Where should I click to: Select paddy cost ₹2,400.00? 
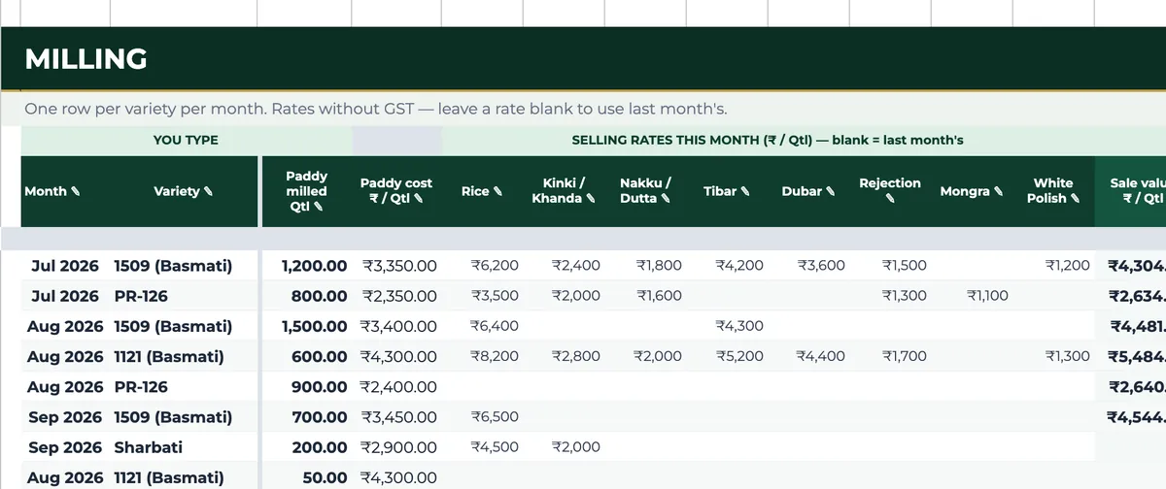(398, 387)
